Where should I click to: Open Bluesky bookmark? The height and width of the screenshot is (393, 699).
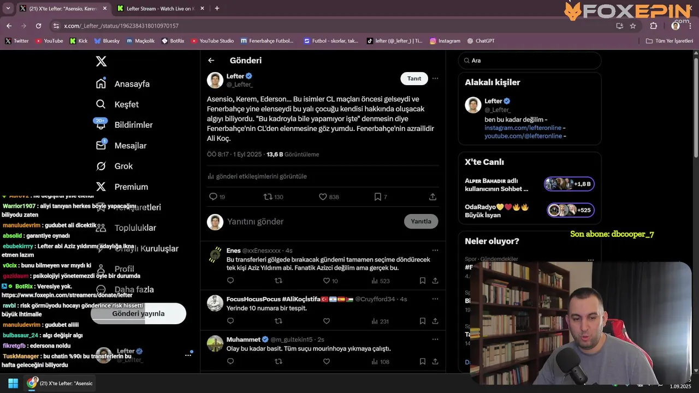click(106, 41)
